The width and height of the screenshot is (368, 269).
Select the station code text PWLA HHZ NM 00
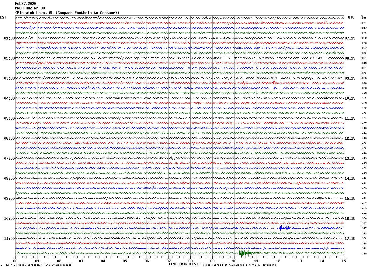[x=30, y=8]
